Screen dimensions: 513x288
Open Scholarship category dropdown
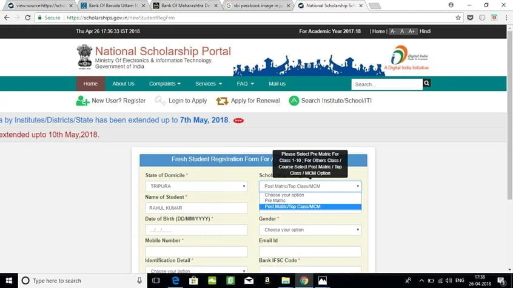click(310, 186)
